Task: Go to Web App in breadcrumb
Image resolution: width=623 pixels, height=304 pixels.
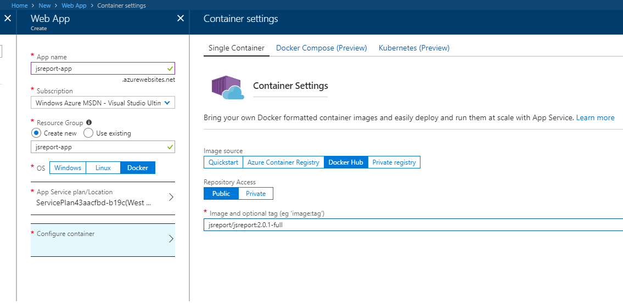Action: 74,5
